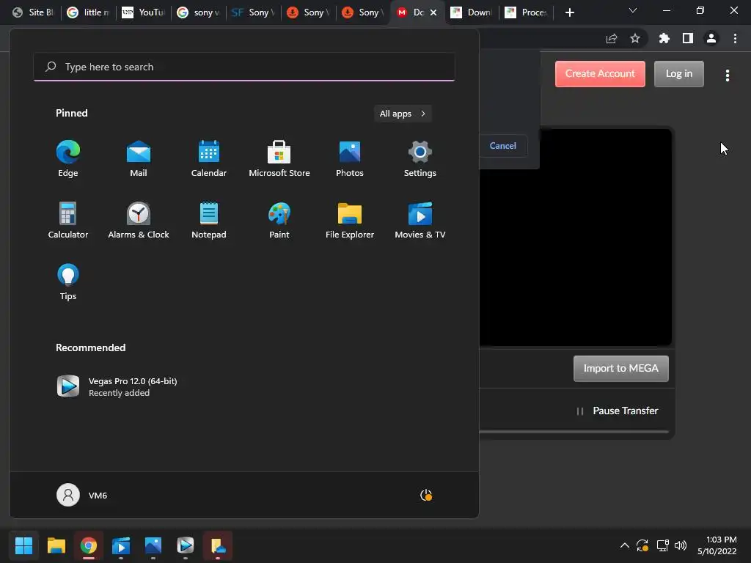Pause Transfer of the download

(618, 411)
